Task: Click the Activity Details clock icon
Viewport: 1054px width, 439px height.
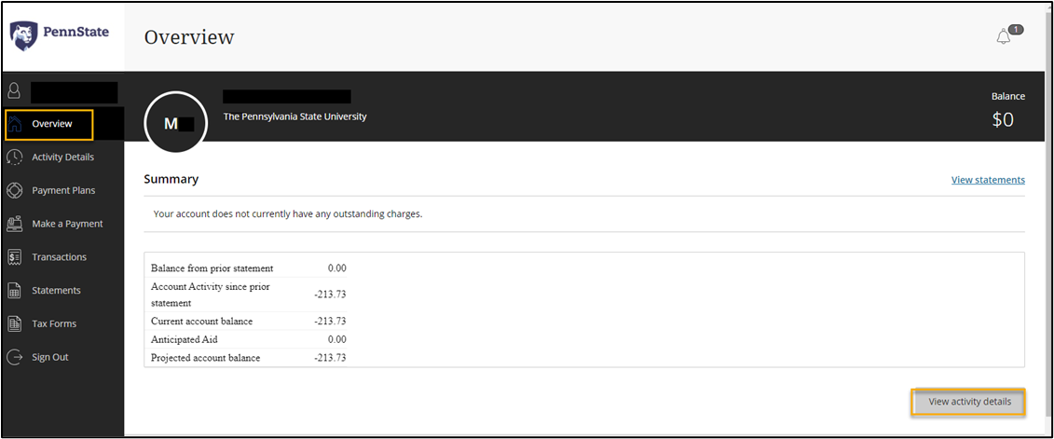Action: 15,158
